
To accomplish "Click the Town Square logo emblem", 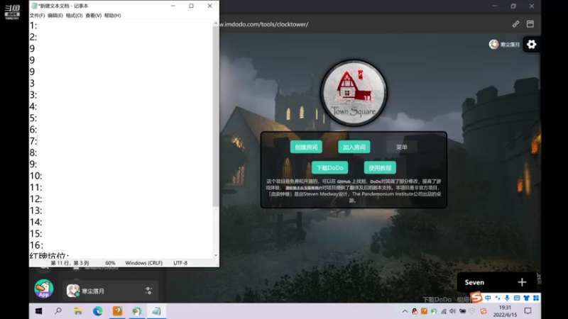I will coord(354,93).
